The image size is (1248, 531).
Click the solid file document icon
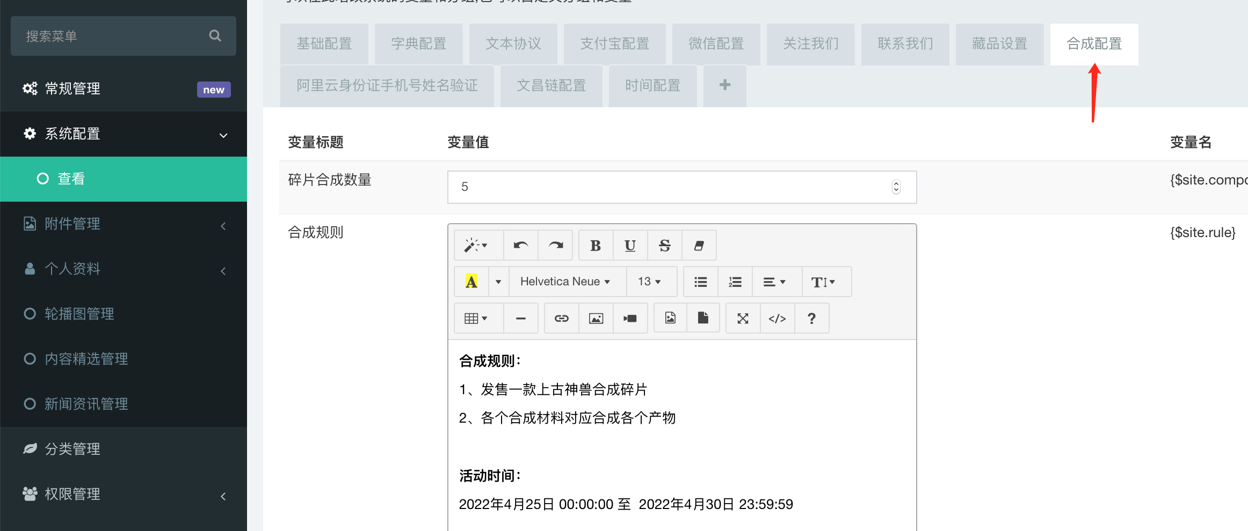tap(703, 318)
